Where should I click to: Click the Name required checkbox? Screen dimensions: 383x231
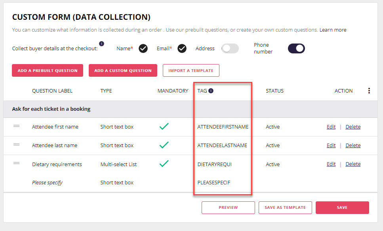click(x=143, y=49)
